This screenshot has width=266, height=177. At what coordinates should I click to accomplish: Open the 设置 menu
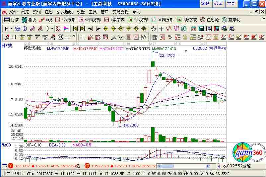click(x=81, y=12)
